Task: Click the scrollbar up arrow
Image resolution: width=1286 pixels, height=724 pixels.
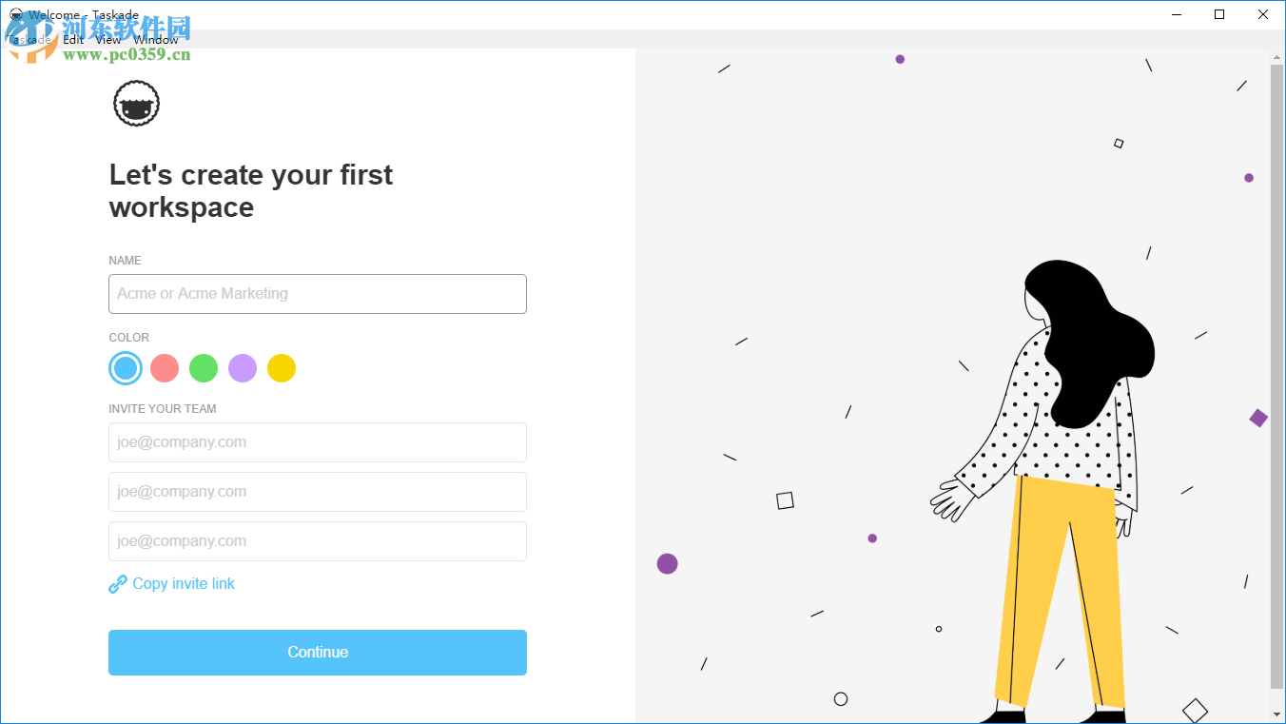Action: 1276,57
